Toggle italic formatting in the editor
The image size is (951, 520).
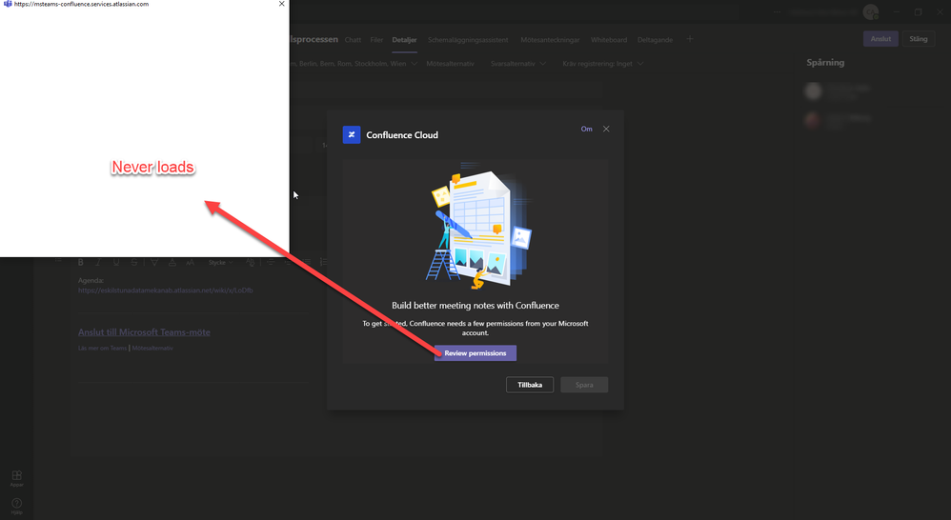[98, 263]
